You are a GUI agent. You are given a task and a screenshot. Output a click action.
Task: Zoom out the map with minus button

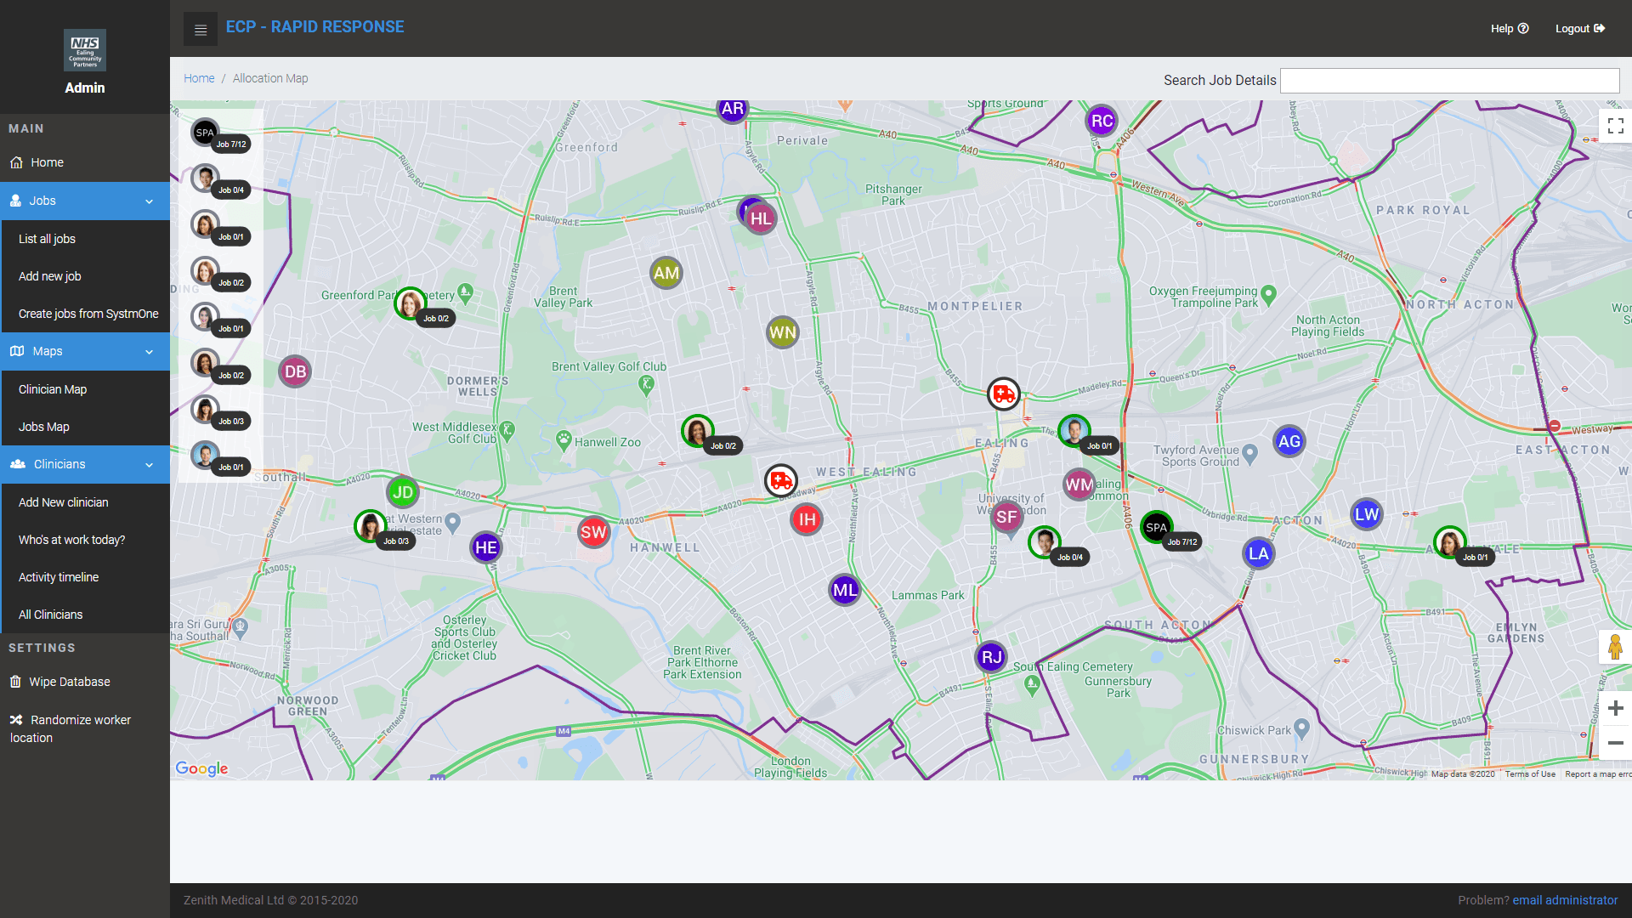(x=1615, y=743)
